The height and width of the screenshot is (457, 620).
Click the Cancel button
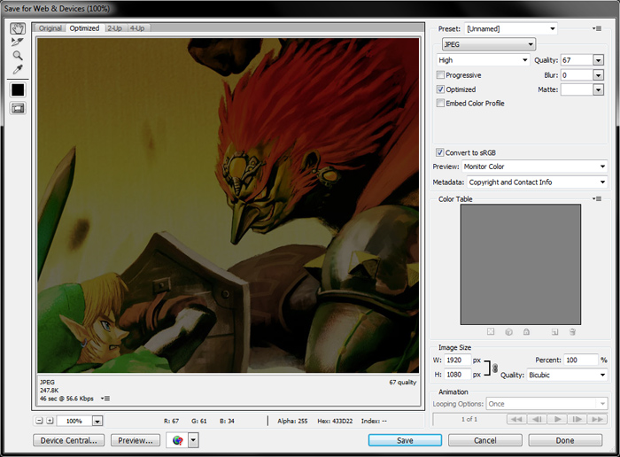pos(485,440)
